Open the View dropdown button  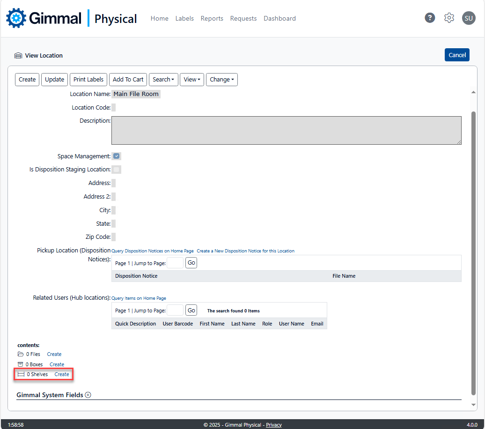tap(192, 80)
